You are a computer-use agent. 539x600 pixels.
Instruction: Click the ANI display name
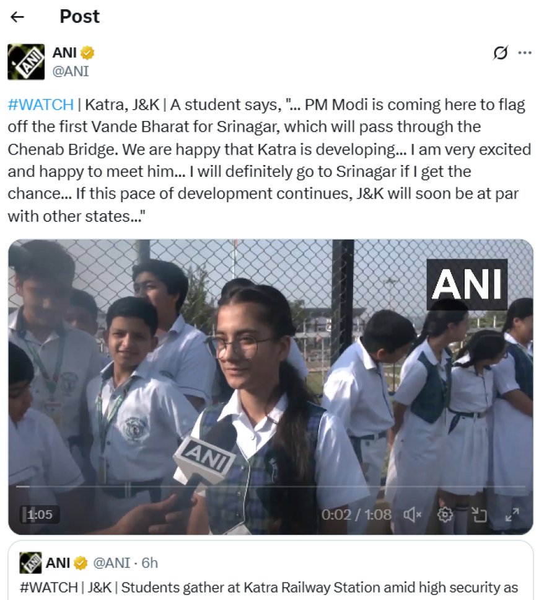tap(64, 53)
